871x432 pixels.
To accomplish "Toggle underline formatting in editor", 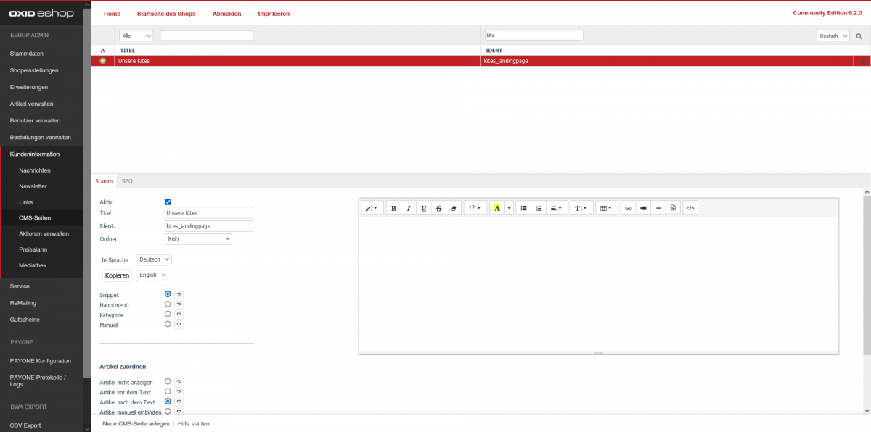I will tap(423, 208).
